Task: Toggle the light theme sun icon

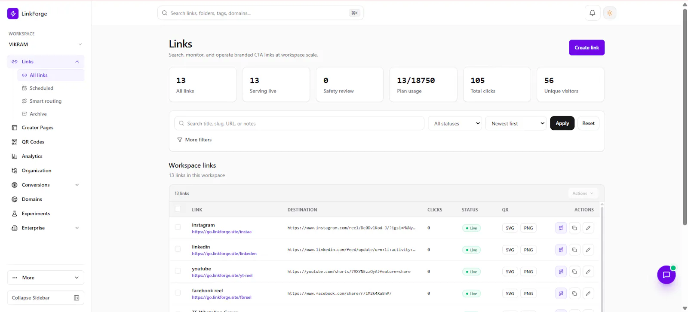Action: 609,13
